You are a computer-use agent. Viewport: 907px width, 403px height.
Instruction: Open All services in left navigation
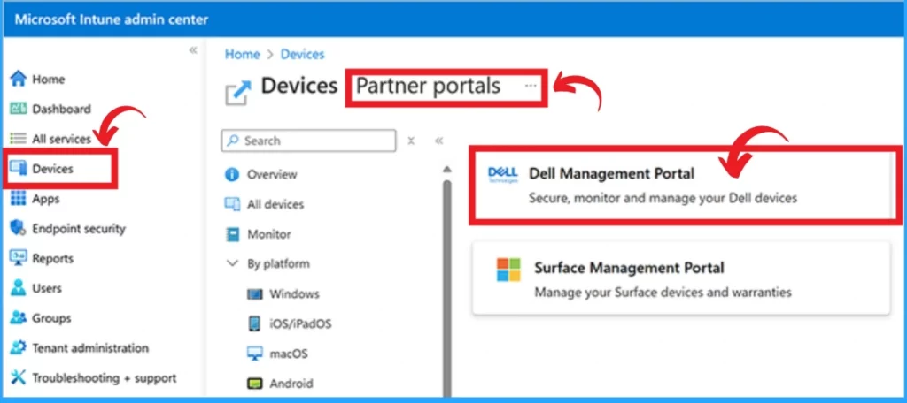coord(61,139)
